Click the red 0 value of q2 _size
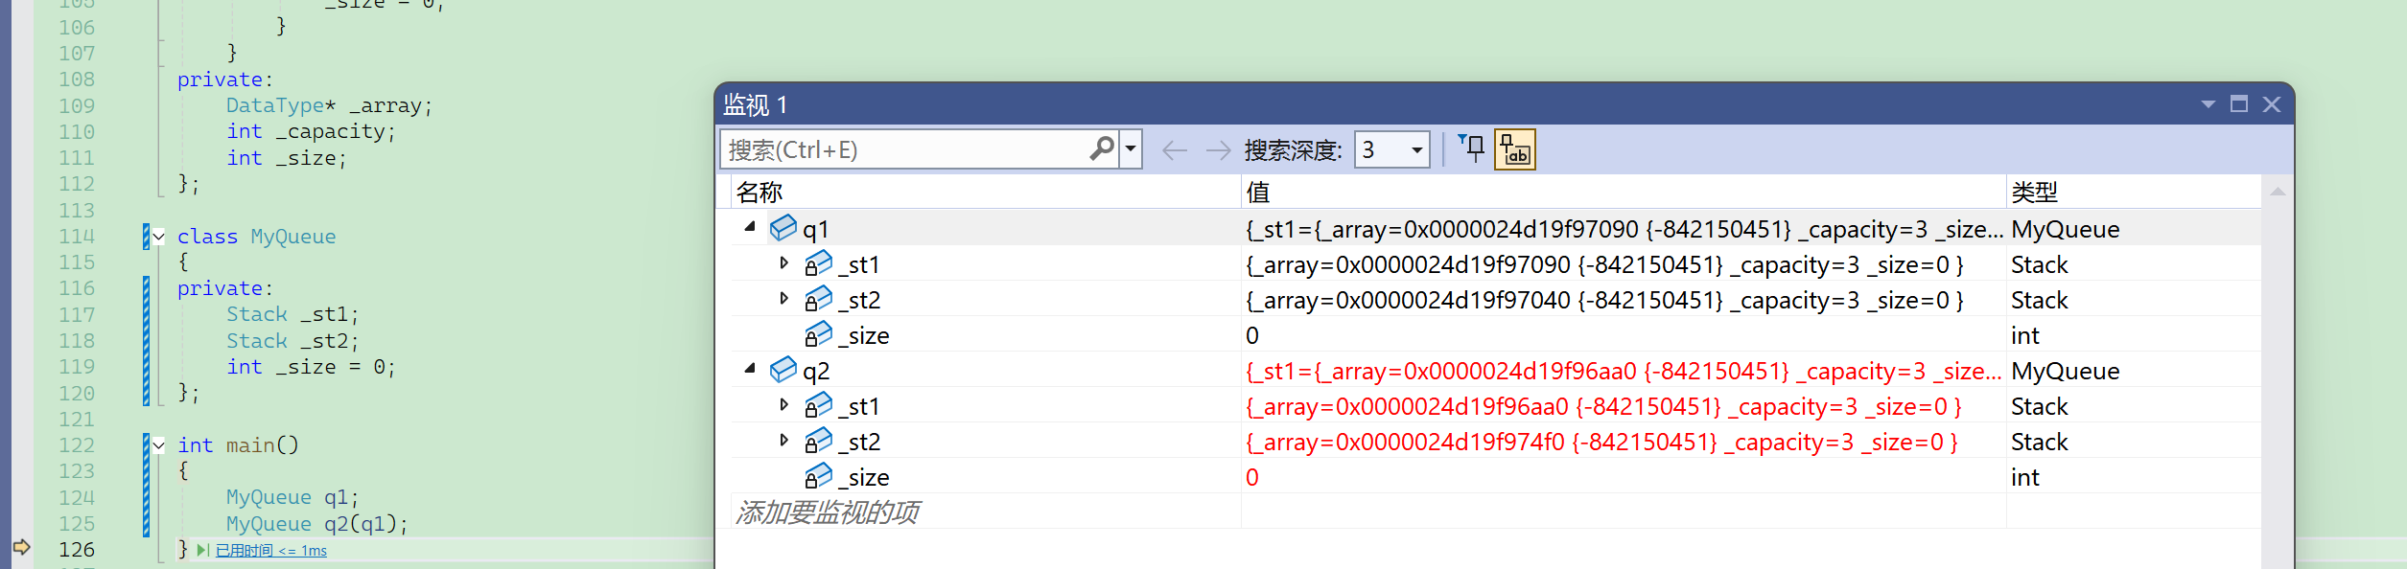Screen dimensions: 2407x569 pos(1251,477)
